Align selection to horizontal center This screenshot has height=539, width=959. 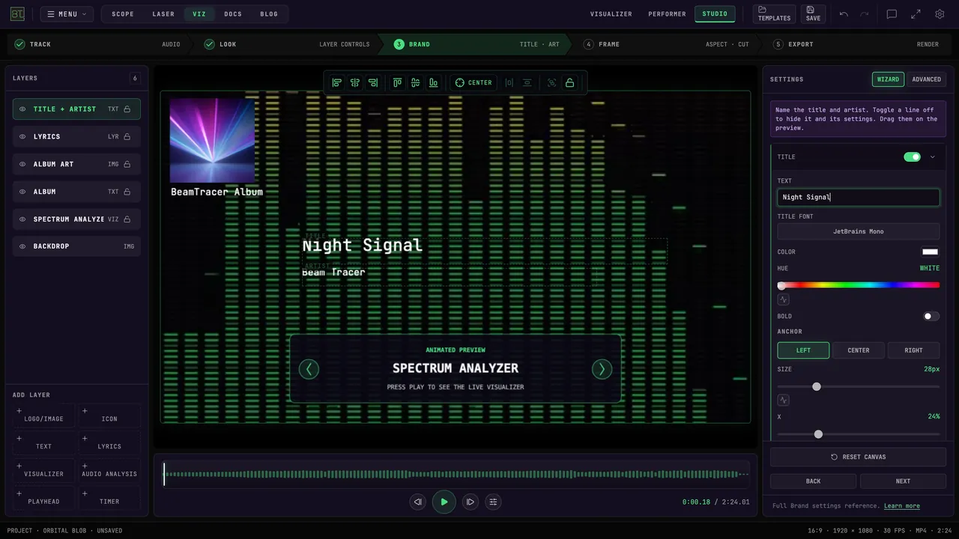[355, 82]
